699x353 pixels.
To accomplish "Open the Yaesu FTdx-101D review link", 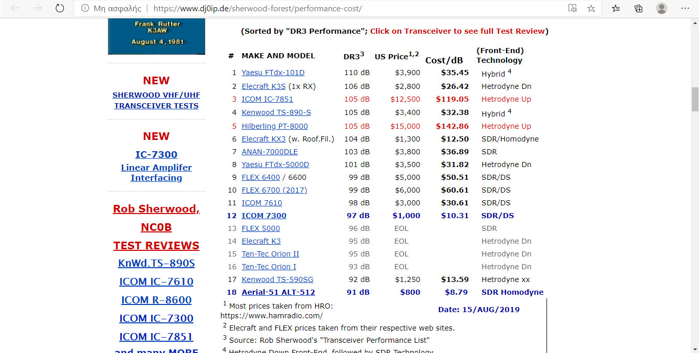I will pos(273,73).
